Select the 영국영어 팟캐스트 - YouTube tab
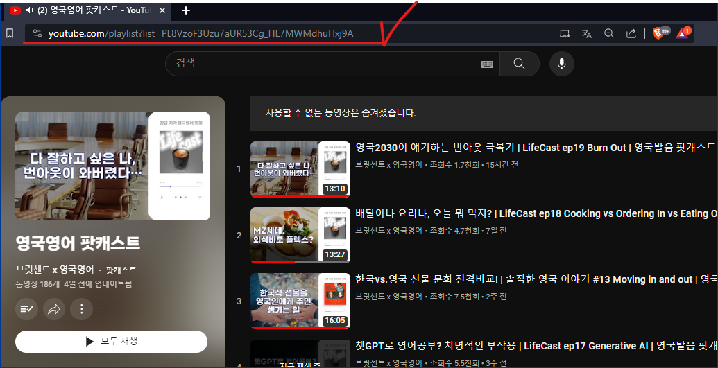The width and height of the screenshot is (718, 368). point(86,10)
